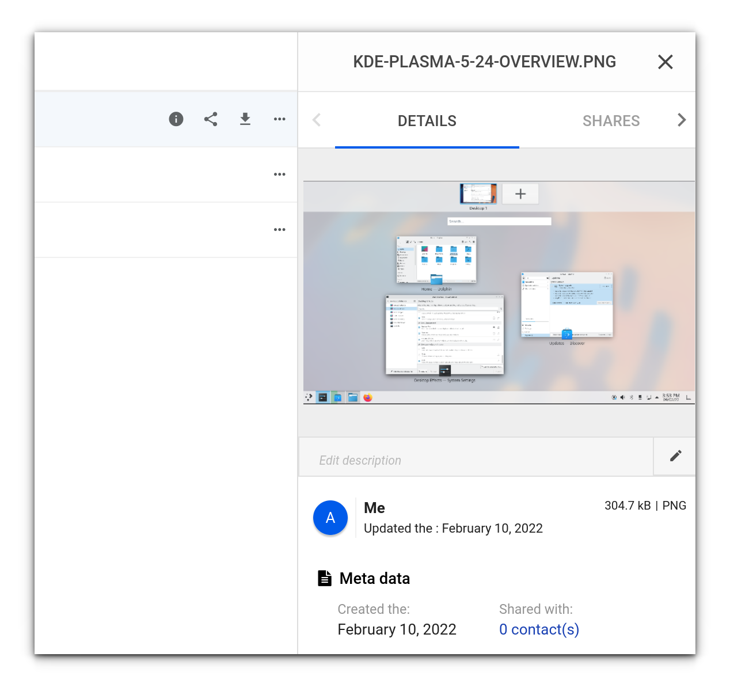Click the 'Me' owner name

click(x=374, y=508)
